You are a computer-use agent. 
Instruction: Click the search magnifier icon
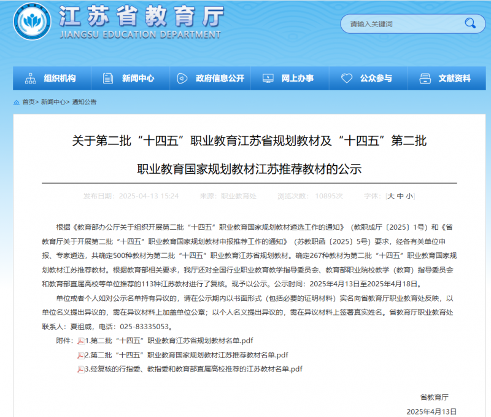470,24
